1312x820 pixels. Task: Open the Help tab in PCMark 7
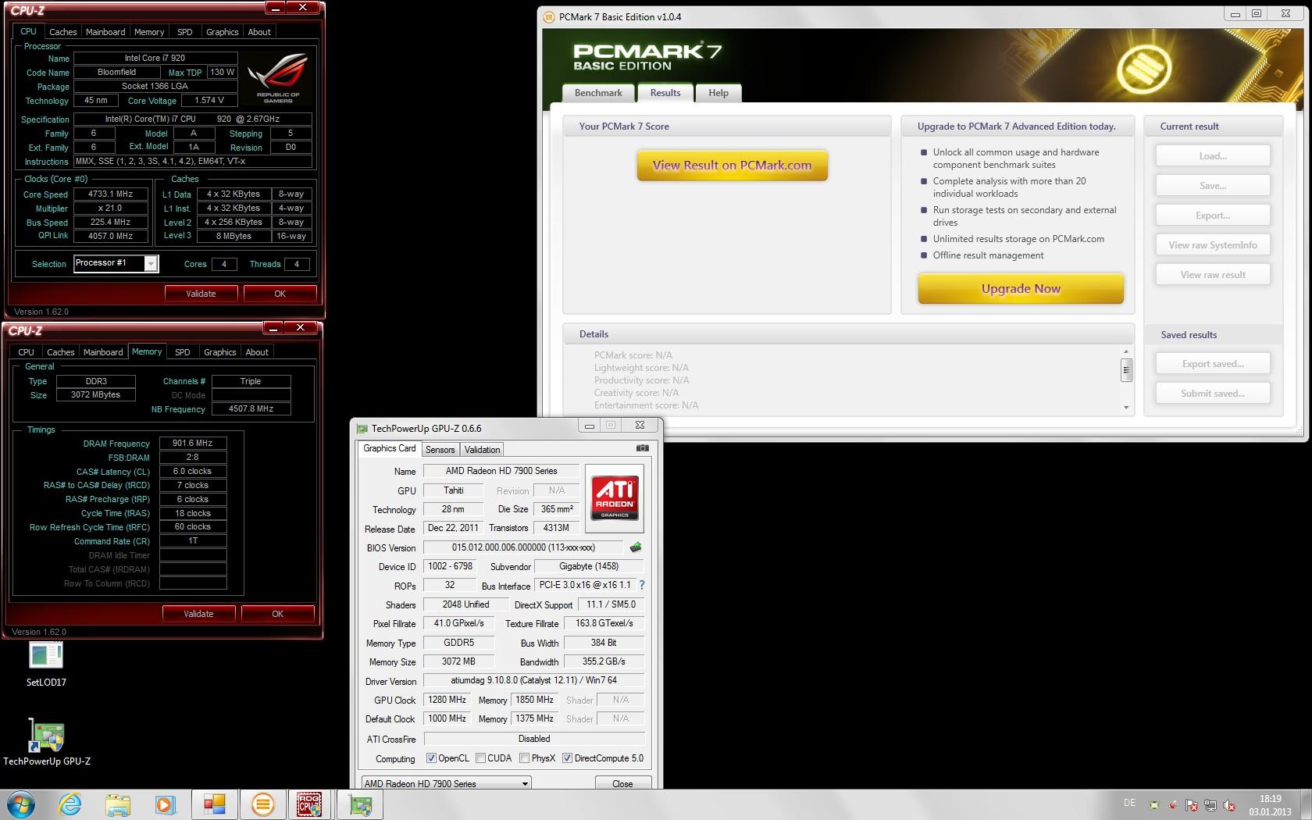coord(718,93)
